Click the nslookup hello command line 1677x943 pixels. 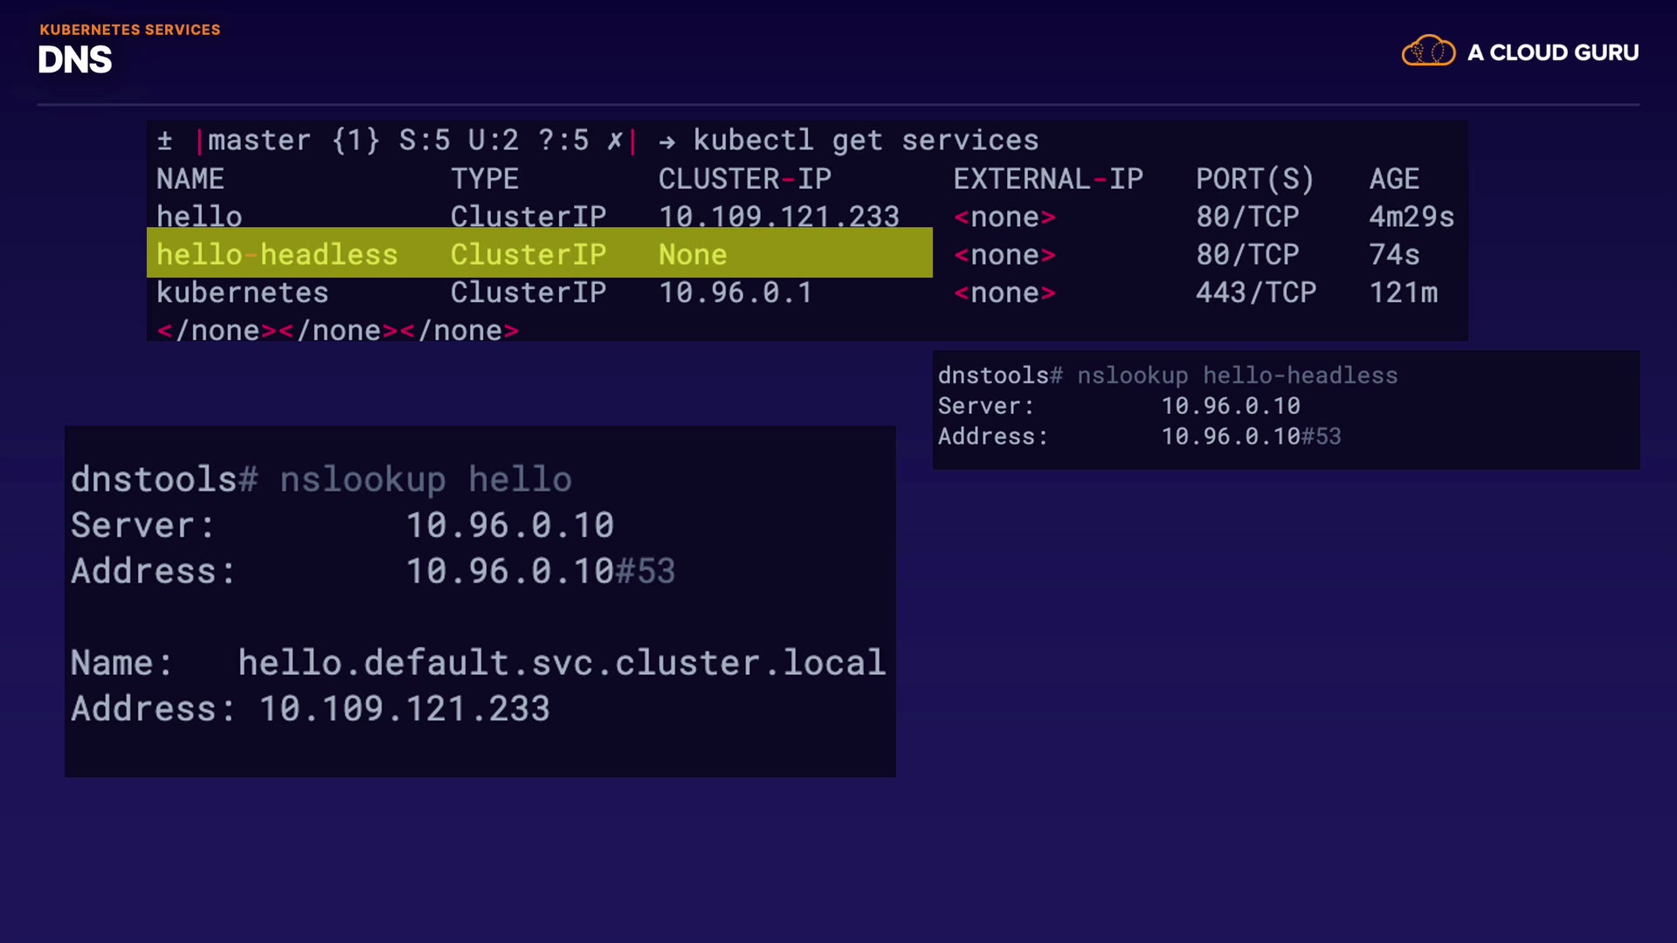(425, 479)
